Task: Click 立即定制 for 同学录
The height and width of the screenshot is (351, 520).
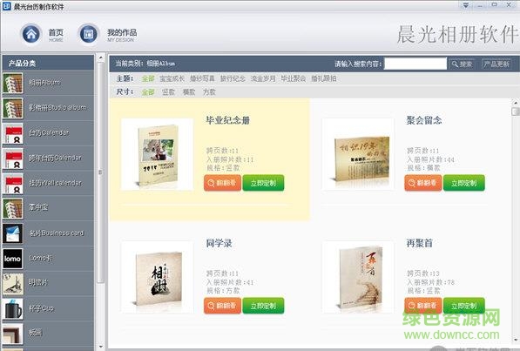Action: click(x=263, y=306)
